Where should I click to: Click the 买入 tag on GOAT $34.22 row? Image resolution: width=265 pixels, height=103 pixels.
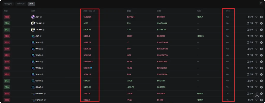7,81
